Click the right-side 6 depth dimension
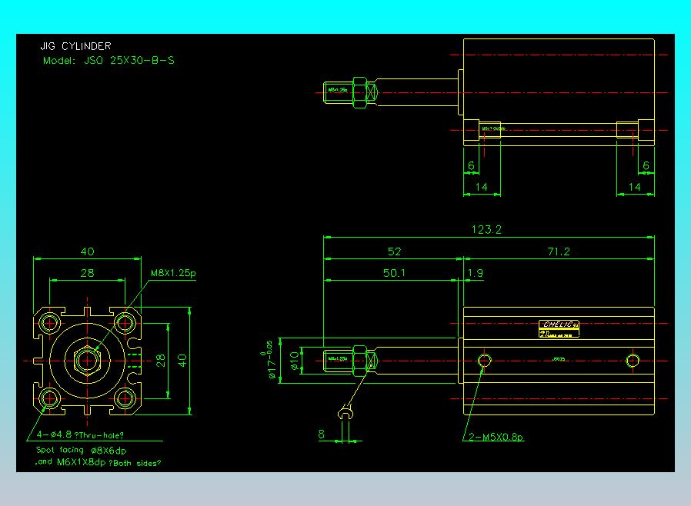Image resolution: width=691 pixels, height=506 pixels. tap(646, 165)
